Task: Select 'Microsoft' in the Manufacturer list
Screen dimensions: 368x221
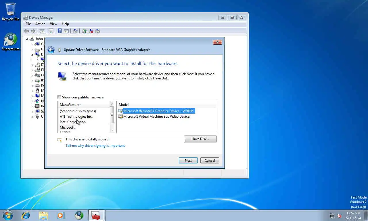Action: tap(67, 127)
